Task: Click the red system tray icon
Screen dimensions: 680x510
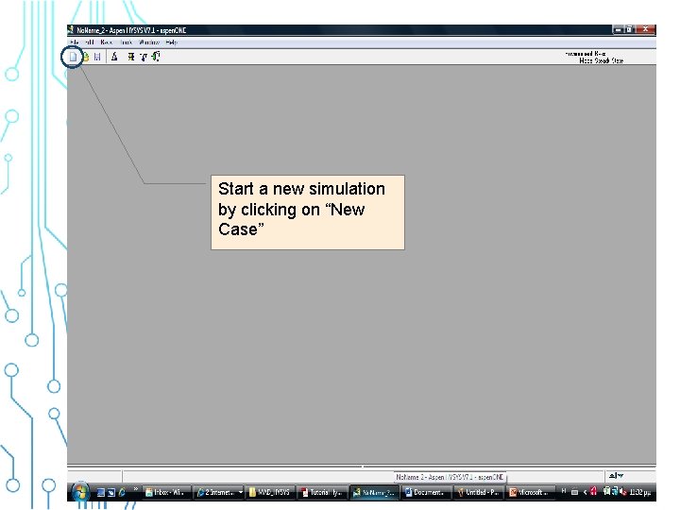Action: click(594, 491)
